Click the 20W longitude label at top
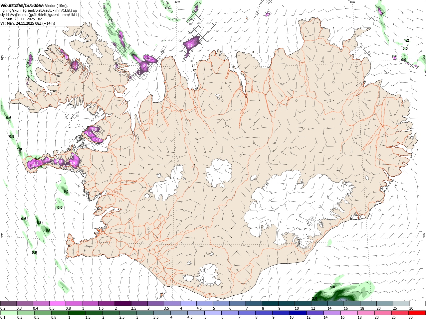The height and width of the screenshot is (320, 426). [x=177, y=2]
